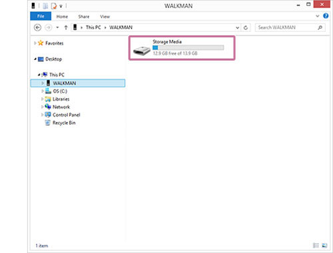Click the search magnifier icon

320,27
